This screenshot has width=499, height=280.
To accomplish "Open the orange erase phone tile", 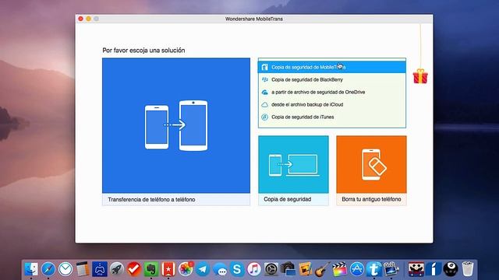I will (371, 164).
